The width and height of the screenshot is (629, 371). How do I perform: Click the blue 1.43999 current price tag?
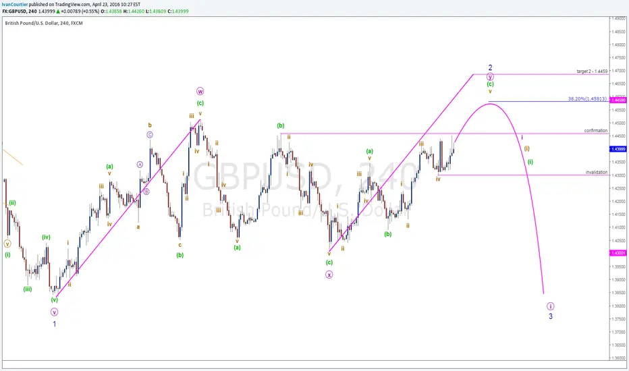coord(618,149)
